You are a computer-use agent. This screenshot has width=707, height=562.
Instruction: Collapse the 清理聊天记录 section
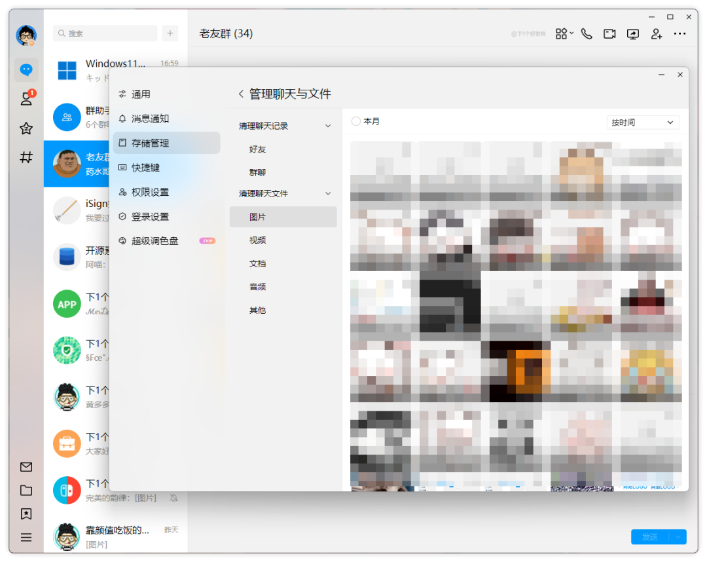[328, 126]
